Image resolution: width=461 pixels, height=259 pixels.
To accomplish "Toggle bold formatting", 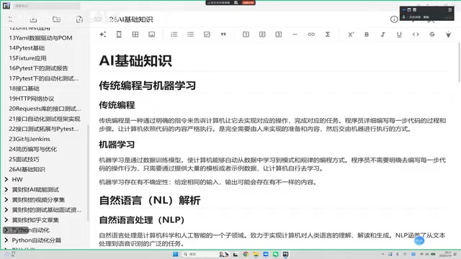I will 367,35.
